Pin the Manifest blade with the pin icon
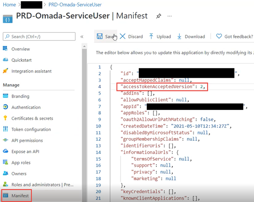The image size is (254, 202). tap(159, 16)
